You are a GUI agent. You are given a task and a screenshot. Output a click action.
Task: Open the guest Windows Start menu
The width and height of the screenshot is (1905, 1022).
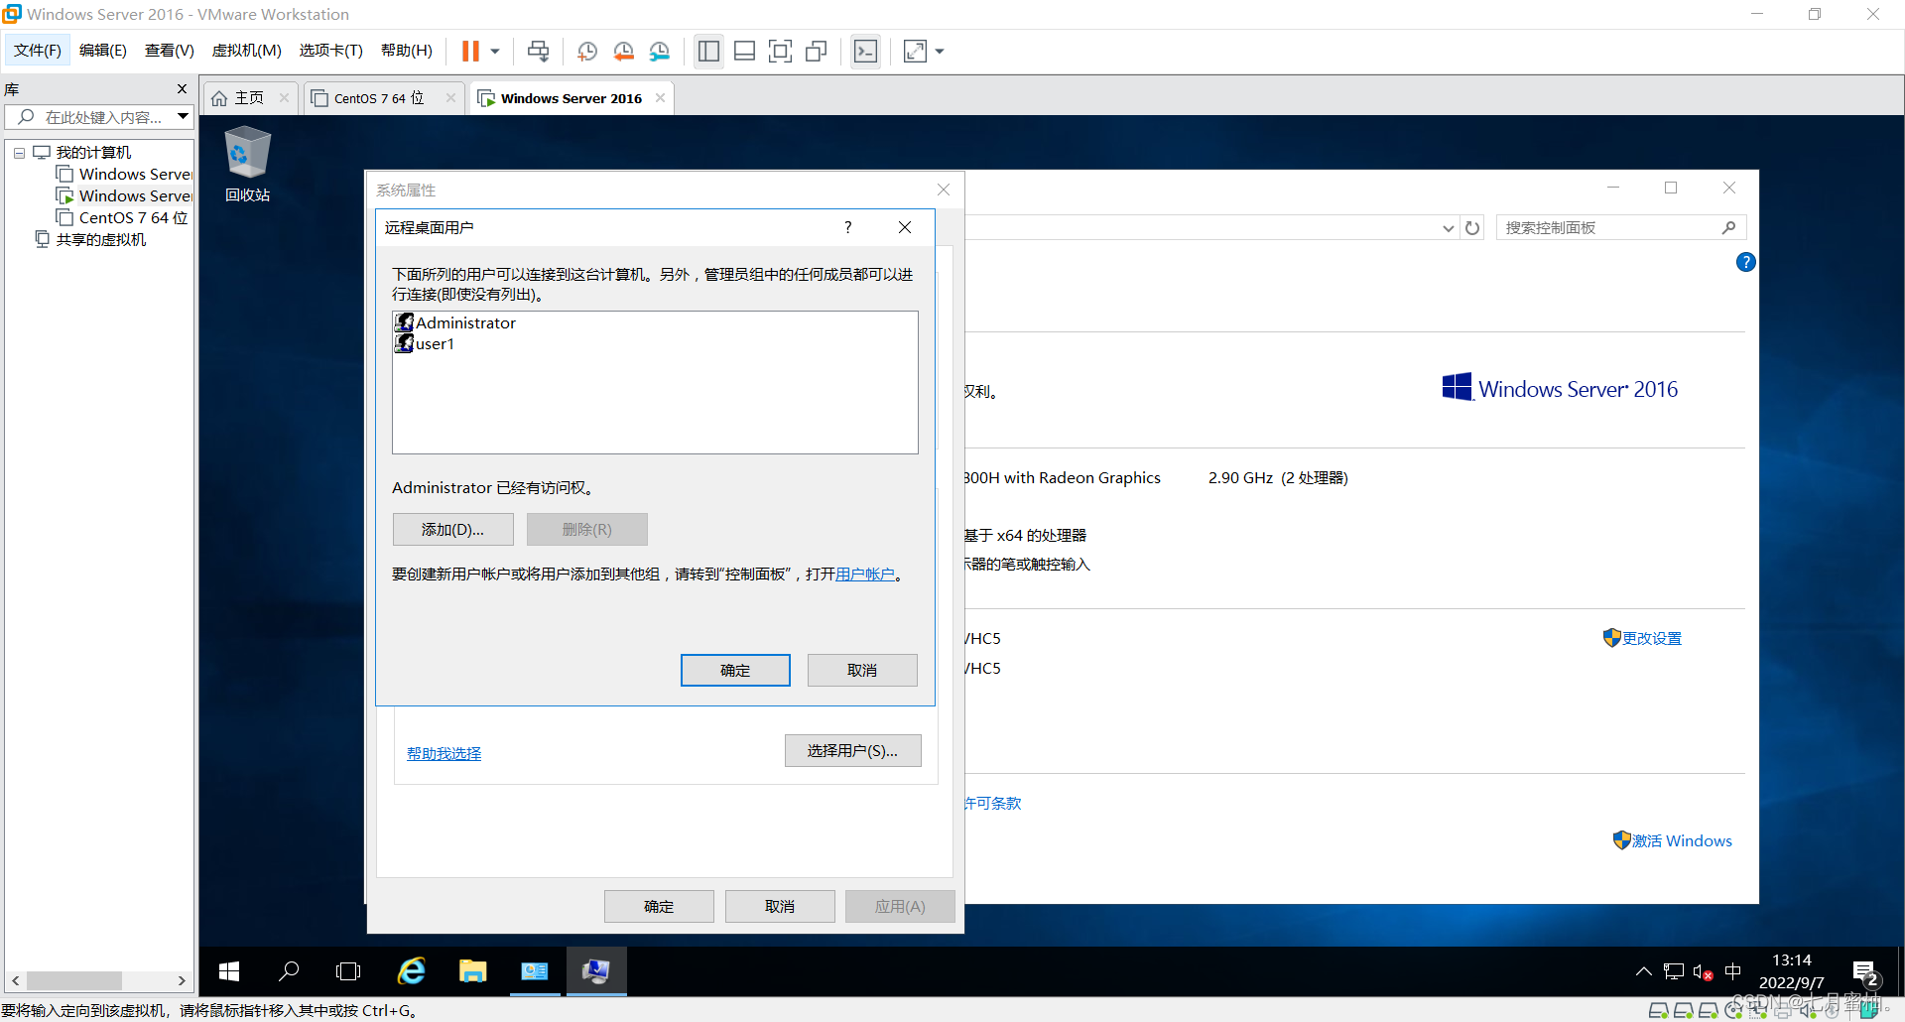pos(229,971)
